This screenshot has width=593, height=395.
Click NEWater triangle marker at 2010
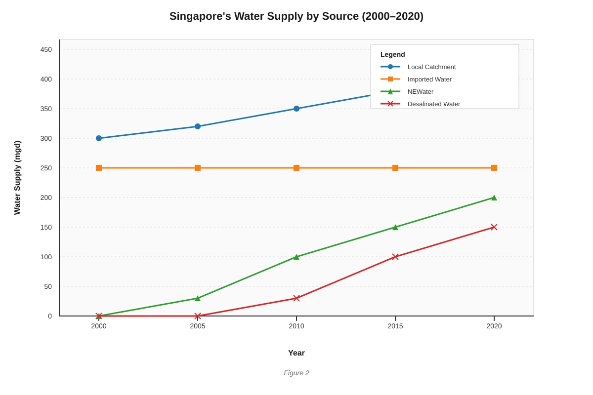(296, 257)
